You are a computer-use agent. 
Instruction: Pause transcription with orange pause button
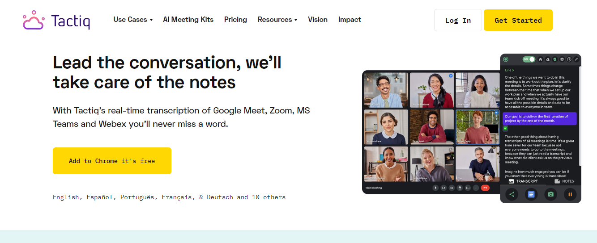tap(570, 194)
